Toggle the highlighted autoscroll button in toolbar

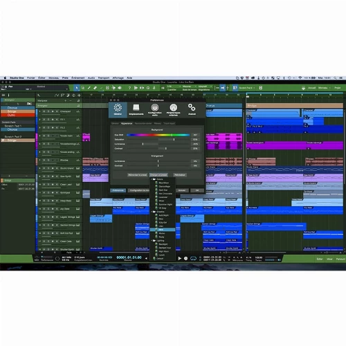pos(222,88)
